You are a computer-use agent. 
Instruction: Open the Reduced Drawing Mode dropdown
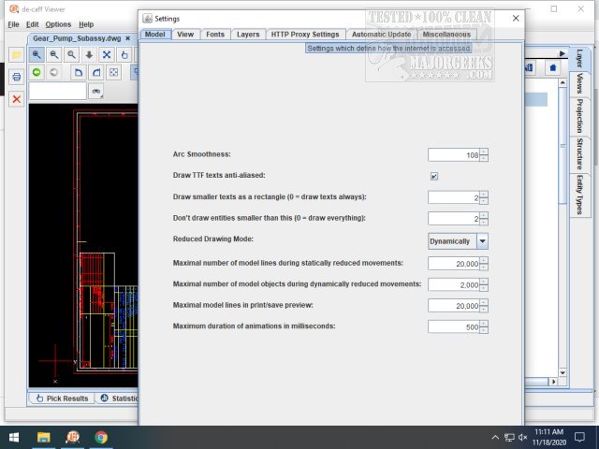[x=482, y=240]
